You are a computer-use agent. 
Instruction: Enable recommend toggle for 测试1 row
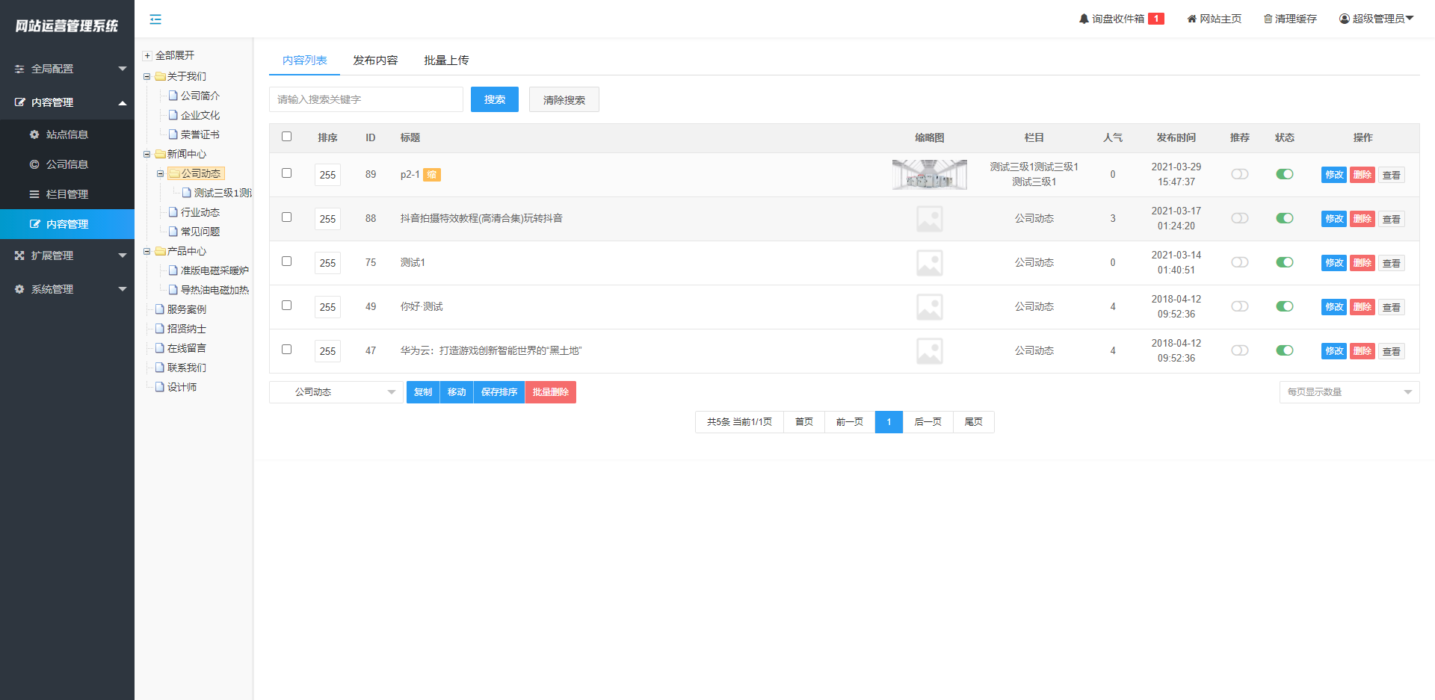(1239, 262)
